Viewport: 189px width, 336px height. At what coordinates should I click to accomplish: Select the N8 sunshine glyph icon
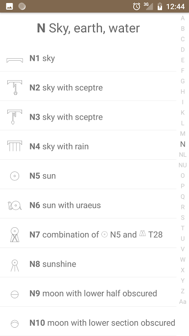(15, 265)
